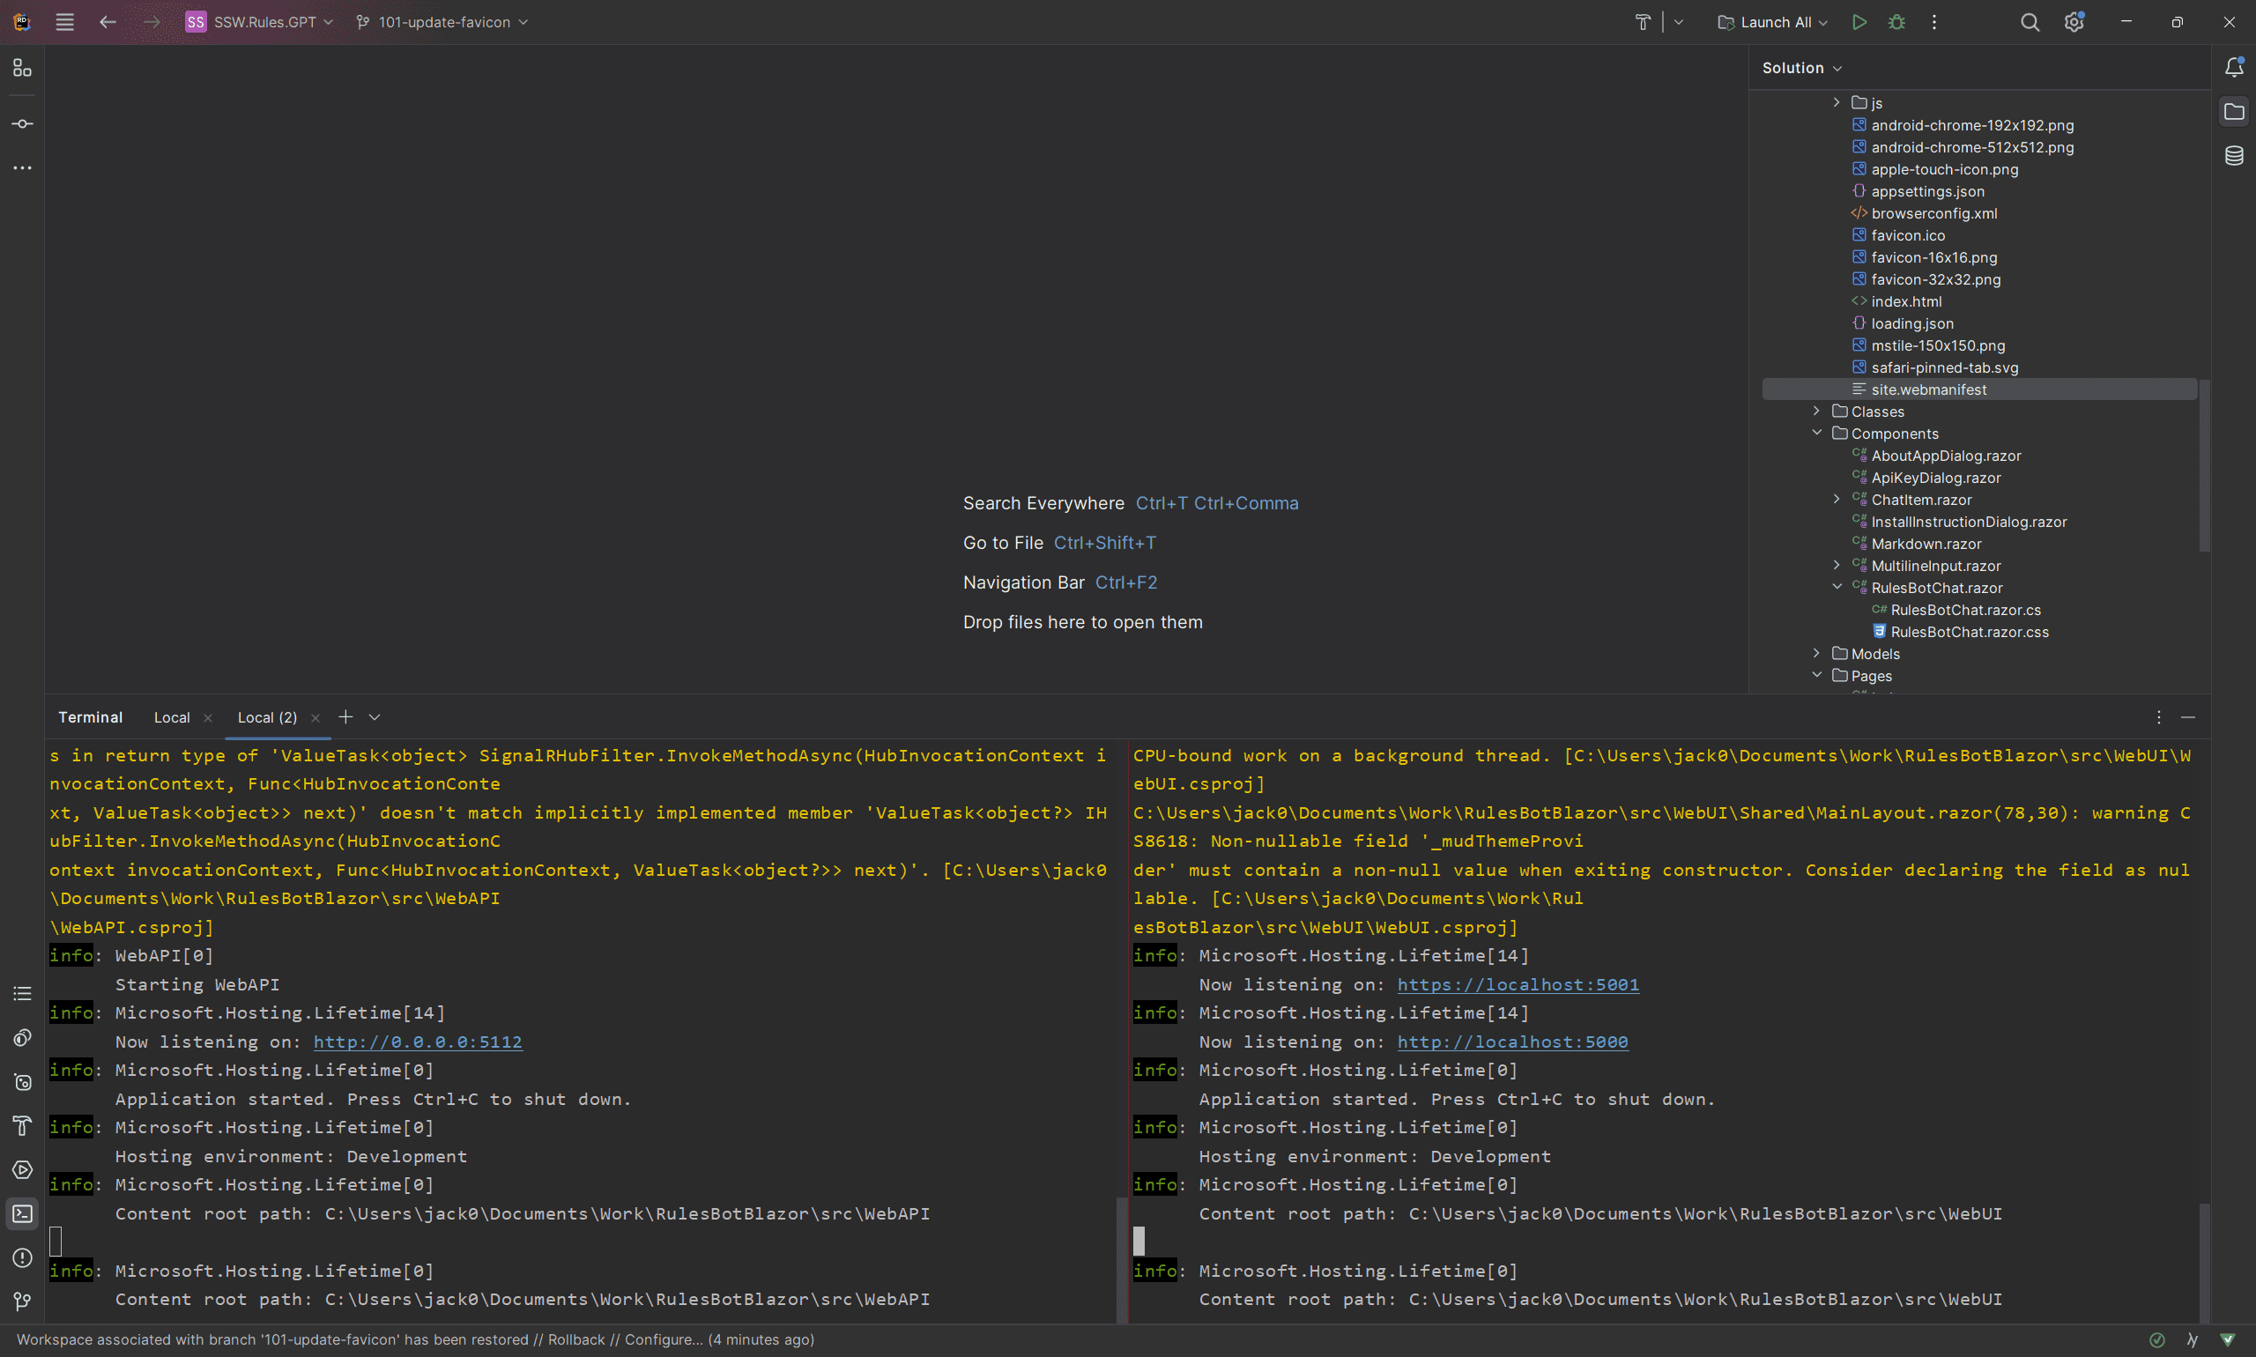Collapse the RulesBotChat.razor node

point(1837,587)
